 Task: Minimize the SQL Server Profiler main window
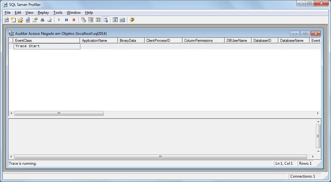point(301,3)
